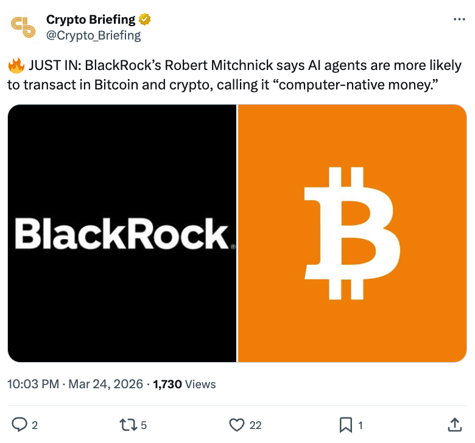475x443 pixels.
Task: Open the BlackRock logo image
Action: click(122, 234)
